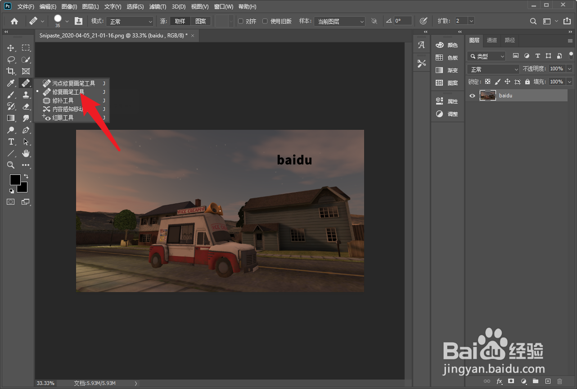Select the Pen tool
Screen dimensions: 577x389
pyautogui.click(x=26, y=130)
